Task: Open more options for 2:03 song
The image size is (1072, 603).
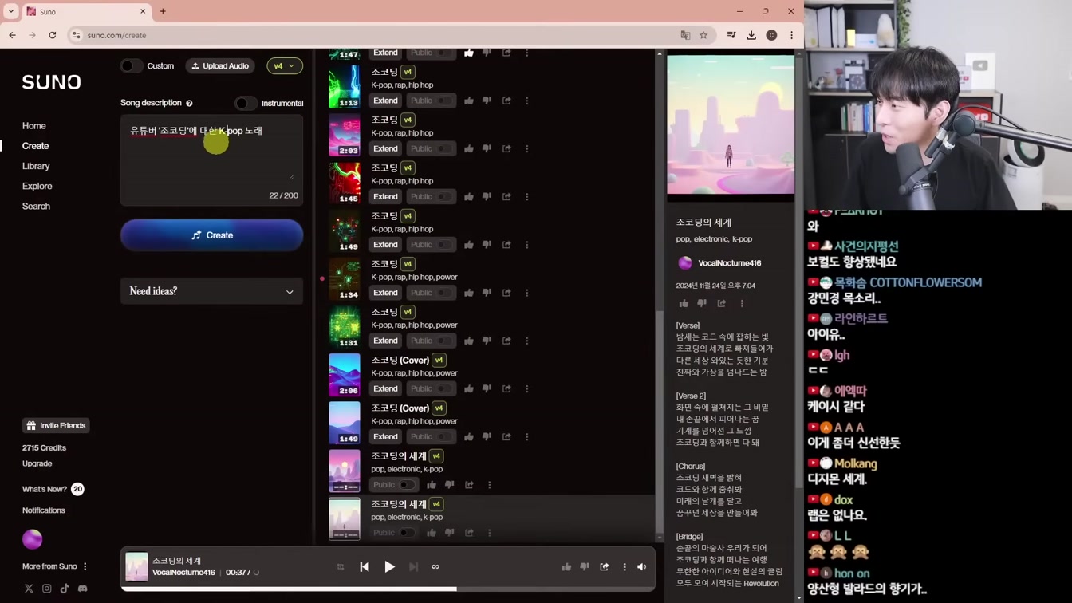Action: [527, 148]
